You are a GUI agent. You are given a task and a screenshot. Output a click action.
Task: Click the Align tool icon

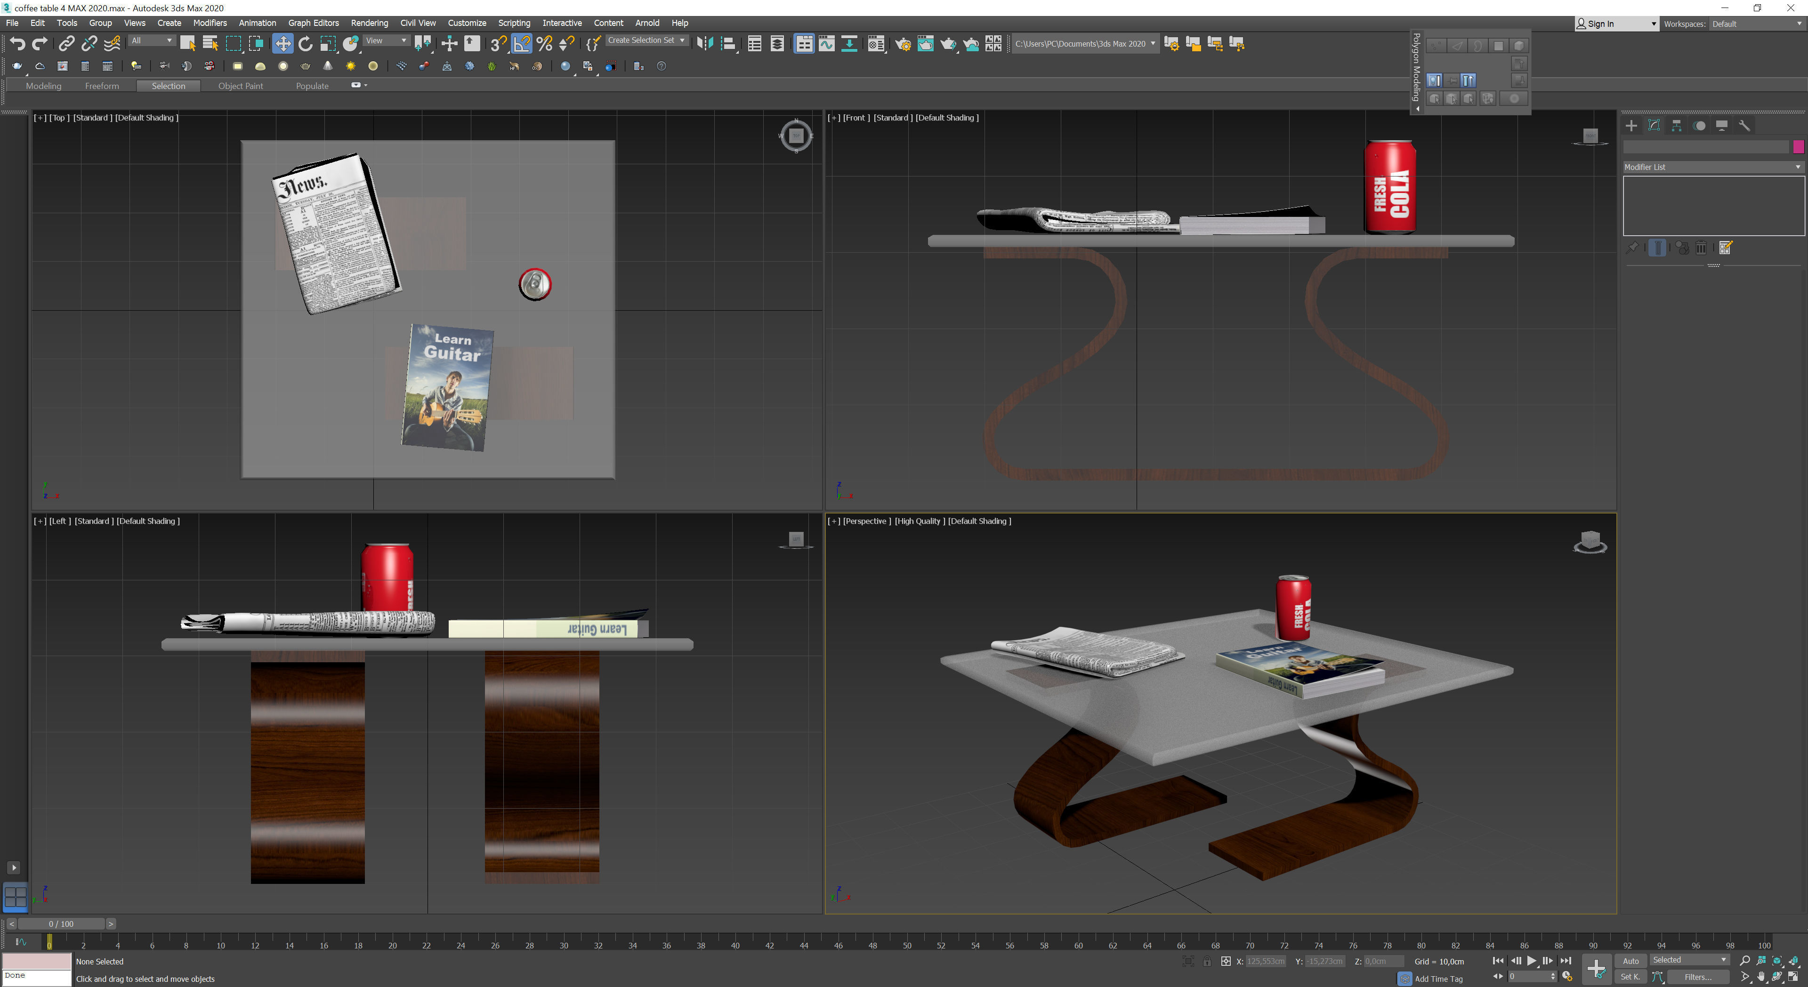click(x=728, y=43)
